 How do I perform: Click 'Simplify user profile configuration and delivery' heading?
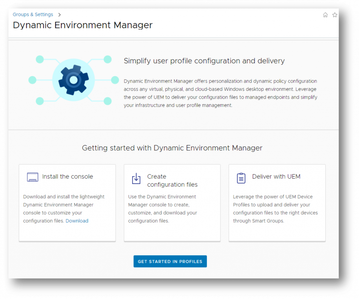coord(204,61)
